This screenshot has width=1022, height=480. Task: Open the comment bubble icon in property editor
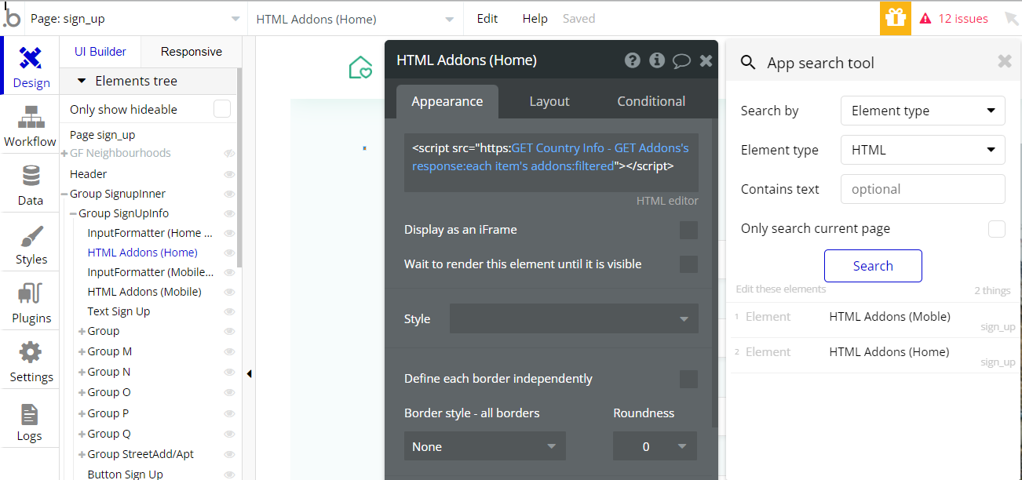[x=681, y=60]
